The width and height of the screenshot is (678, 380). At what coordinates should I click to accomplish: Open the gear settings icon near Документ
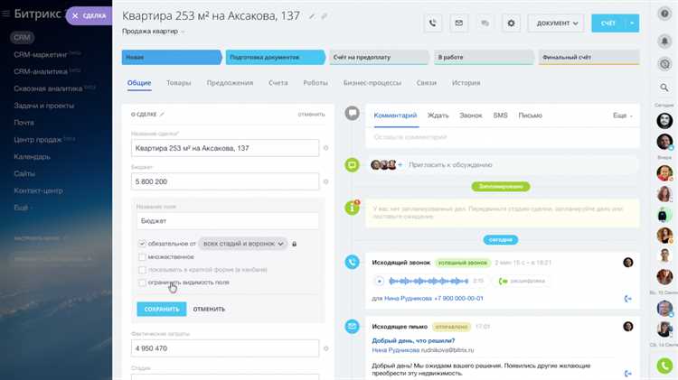pyautogui.click(x=511, y=23)
